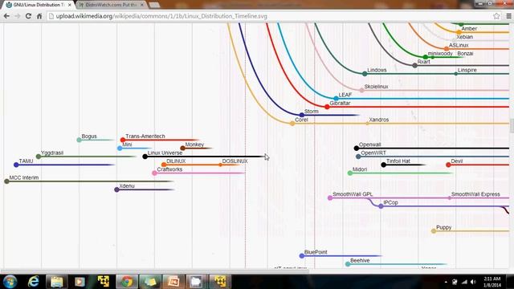Click the Yggdrasil green node
Screen dimensions: 514x289
click(39, 157)
